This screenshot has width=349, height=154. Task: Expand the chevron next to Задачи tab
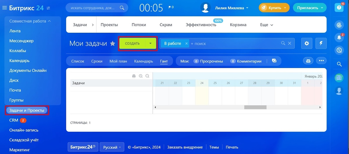coord(93,25)
